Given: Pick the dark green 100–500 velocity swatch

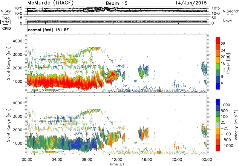Looking at the screenshot, I should [x=218, y=114].
